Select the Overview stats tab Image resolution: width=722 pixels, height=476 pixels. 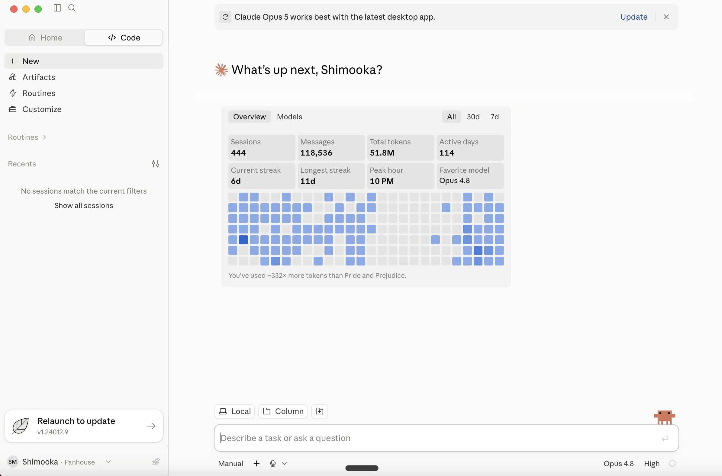click(249, 117)
